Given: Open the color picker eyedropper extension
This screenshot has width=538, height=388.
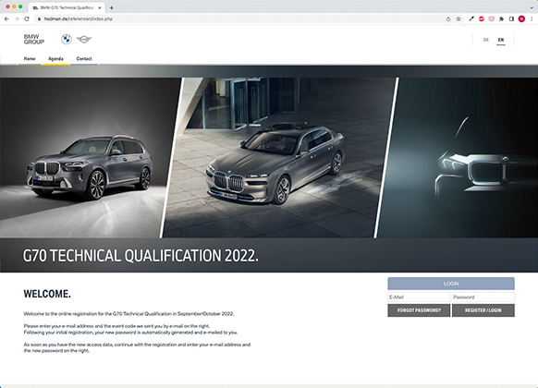Looking at the screenshot, I should click(471, 18).
